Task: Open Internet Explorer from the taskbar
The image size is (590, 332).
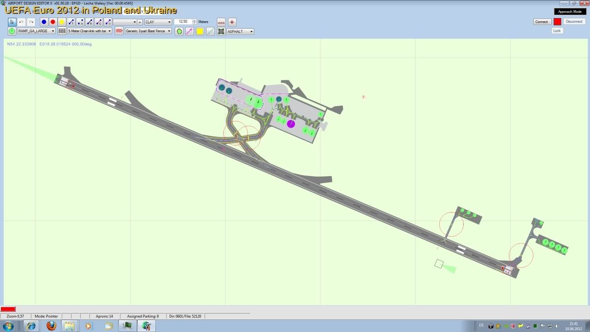Action: coord(31,326)
